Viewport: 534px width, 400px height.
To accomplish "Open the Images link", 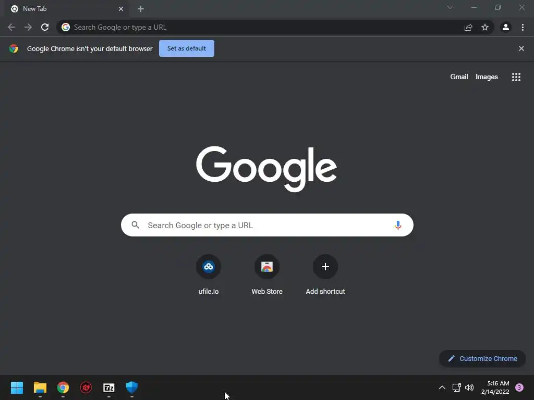I will (x=487, y=77).
